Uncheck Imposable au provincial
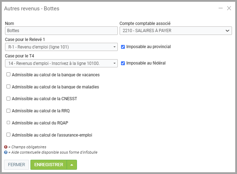 123,47
